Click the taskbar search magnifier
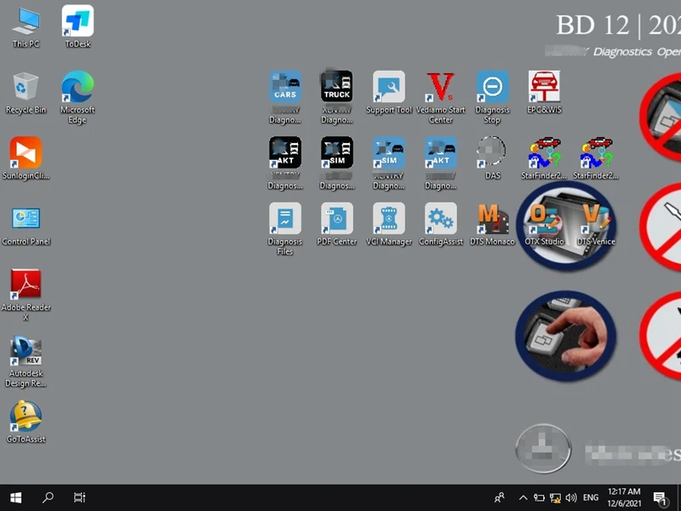This screenshot has height=511, width=681. [x=48, y=497]
